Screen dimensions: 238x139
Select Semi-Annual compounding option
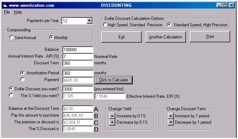click(x=11, y=37)
